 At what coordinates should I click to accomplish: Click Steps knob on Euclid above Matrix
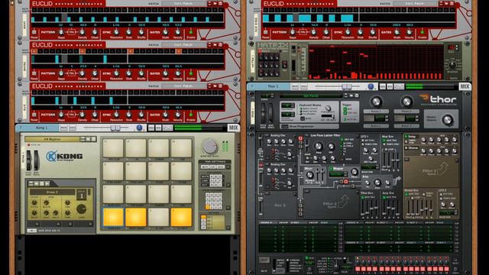coord(292,32)
